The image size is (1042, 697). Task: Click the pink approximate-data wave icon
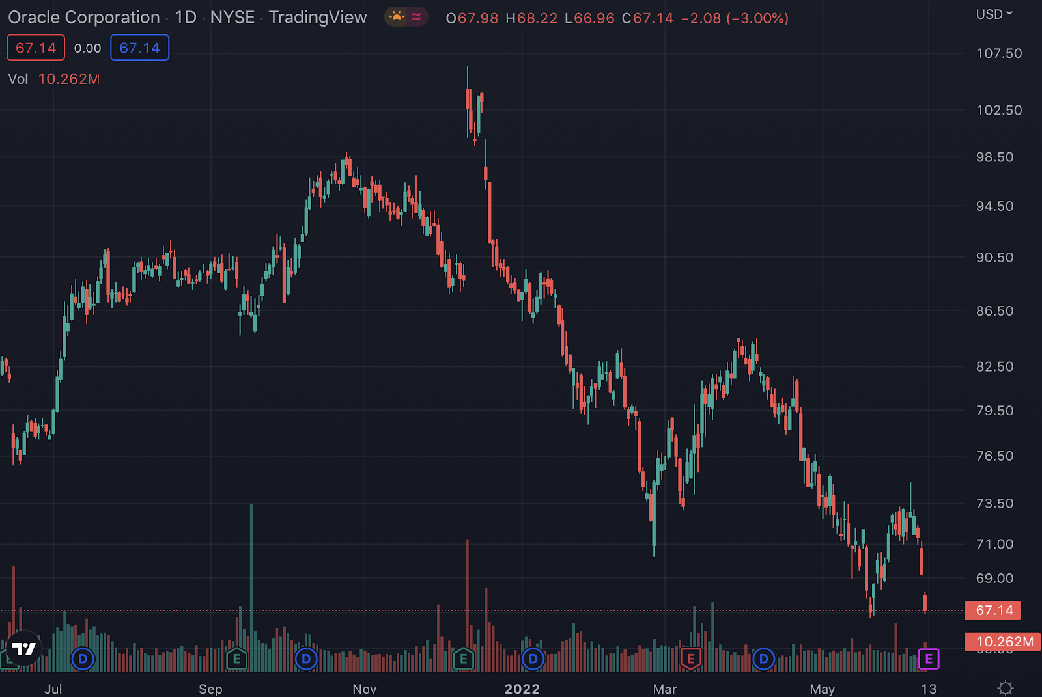pyautogui.click(x=416, y=17)
